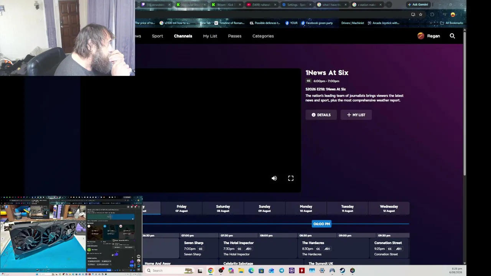The height and width of the screenshot is (276, 491).
Task: Close the Settings - System tab
Action: point(310,5)
